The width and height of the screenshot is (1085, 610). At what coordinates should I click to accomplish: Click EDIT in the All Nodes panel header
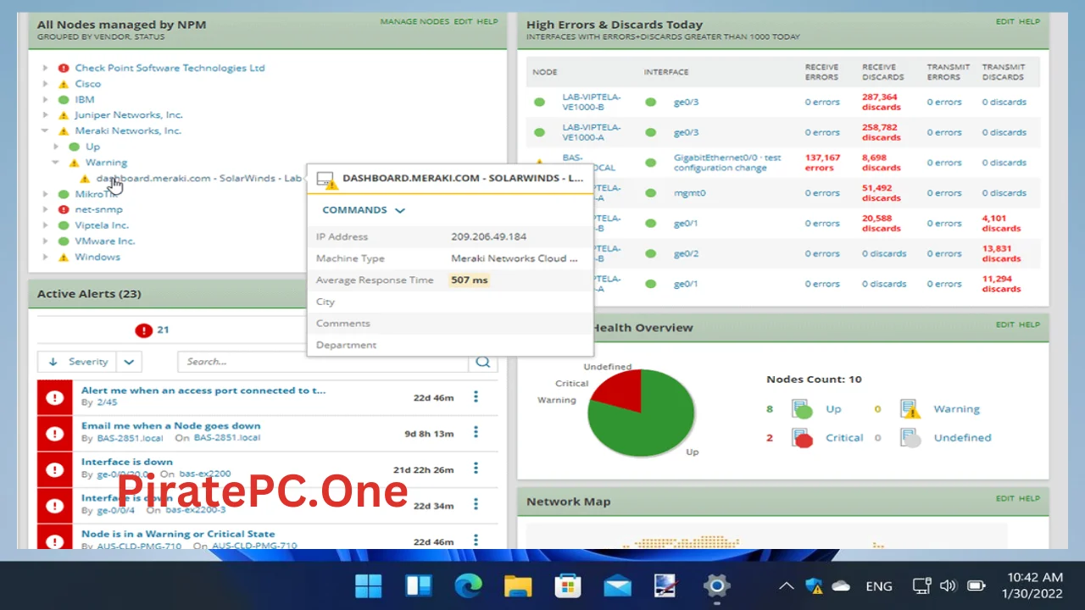[x=463, y=21]
